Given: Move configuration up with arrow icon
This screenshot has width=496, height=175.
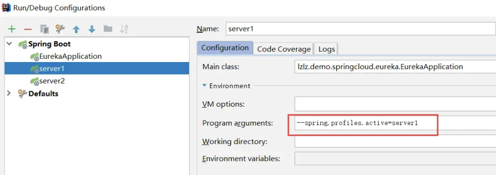Looking at the screenshot, I should [76, 30].
